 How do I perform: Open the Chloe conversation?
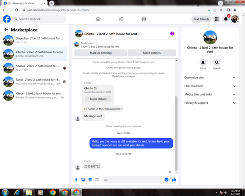[x=34, y=96]
